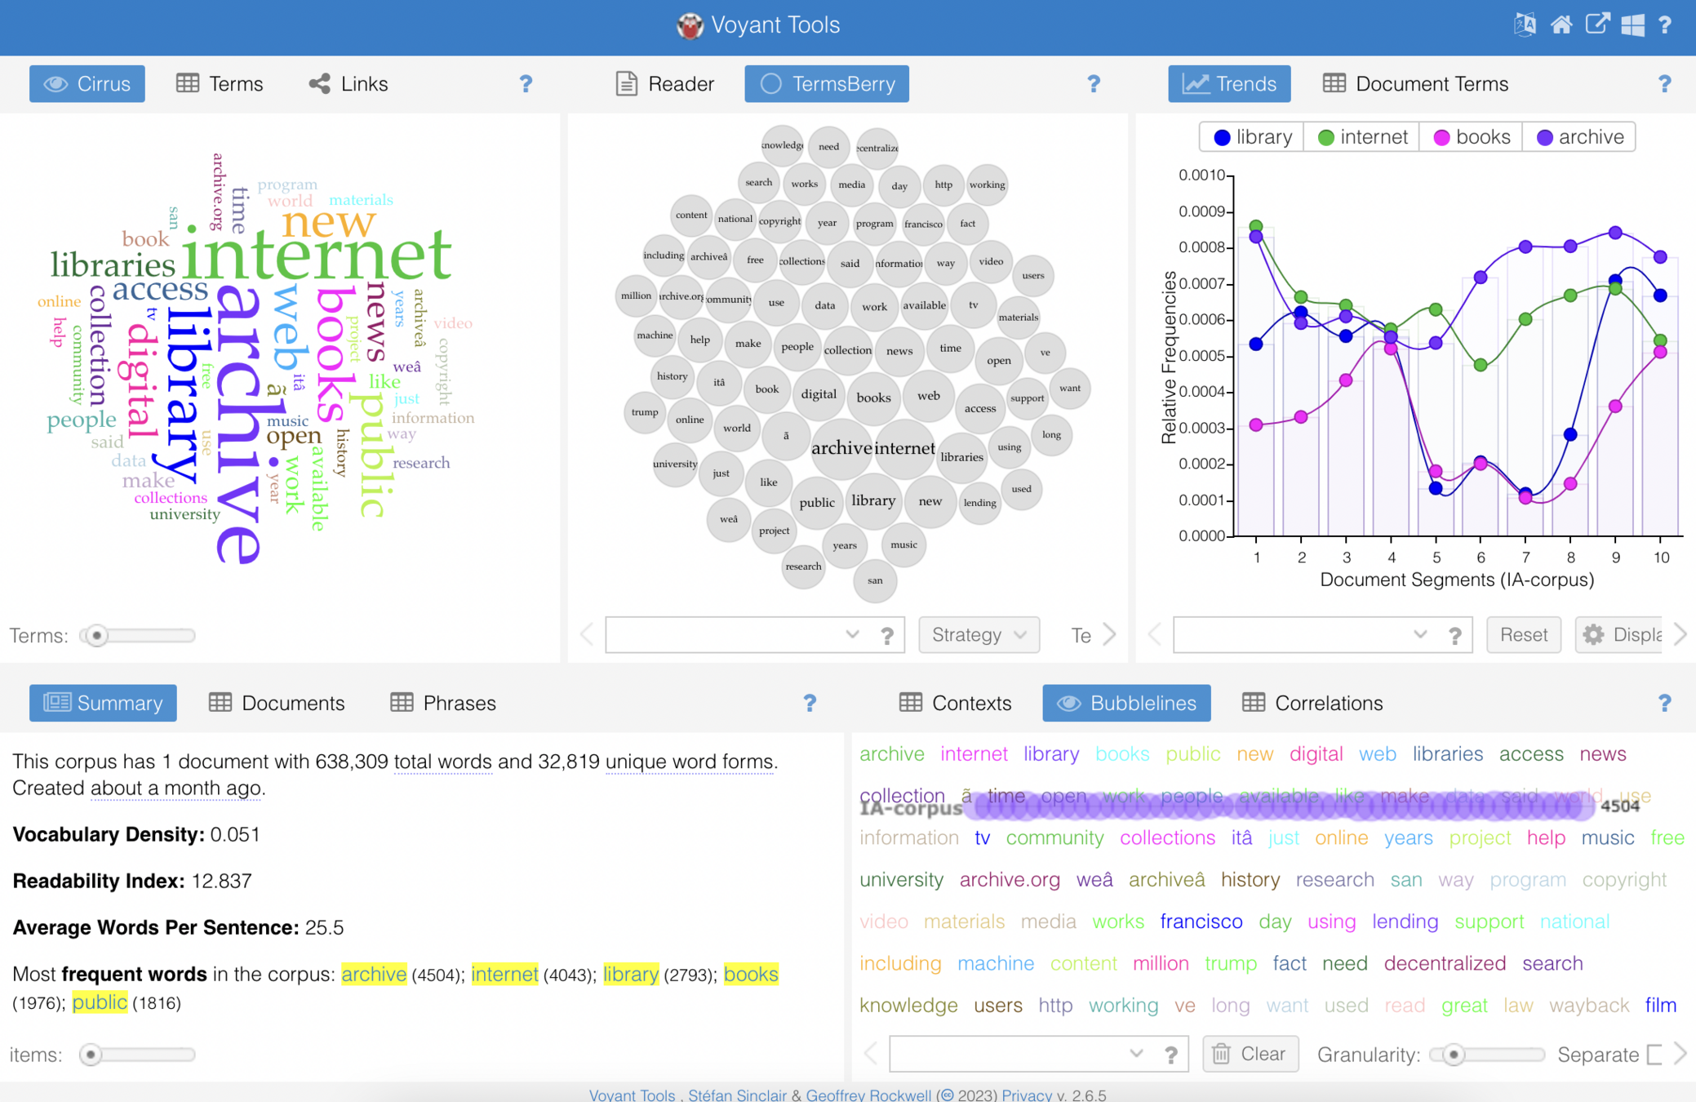Open the Correlations tab
Screen dimensions: 1696x1102
tap(1312, 703)
